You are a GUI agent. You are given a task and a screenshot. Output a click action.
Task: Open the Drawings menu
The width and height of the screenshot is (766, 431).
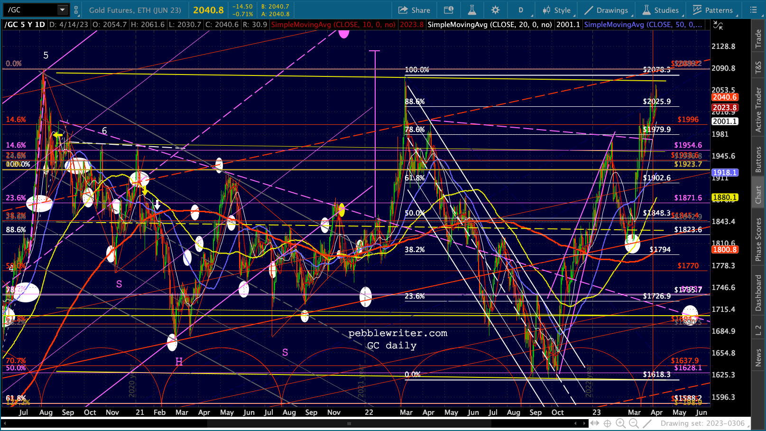pyautogui.click(x=606, y=10)
